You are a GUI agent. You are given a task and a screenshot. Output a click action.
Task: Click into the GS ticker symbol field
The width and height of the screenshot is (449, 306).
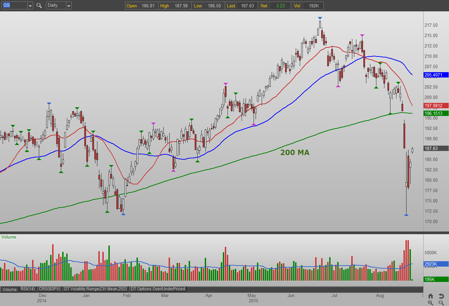[14, 5]
